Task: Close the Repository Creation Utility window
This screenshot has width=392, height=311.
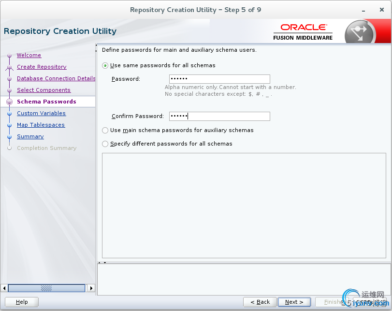Action: (x=382, y=10)
